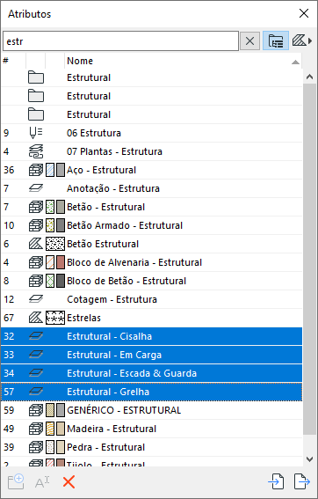Select the 'Anotação - Estrutura' row name
This screenshot has width=318, height=499.
pos(113,188)
